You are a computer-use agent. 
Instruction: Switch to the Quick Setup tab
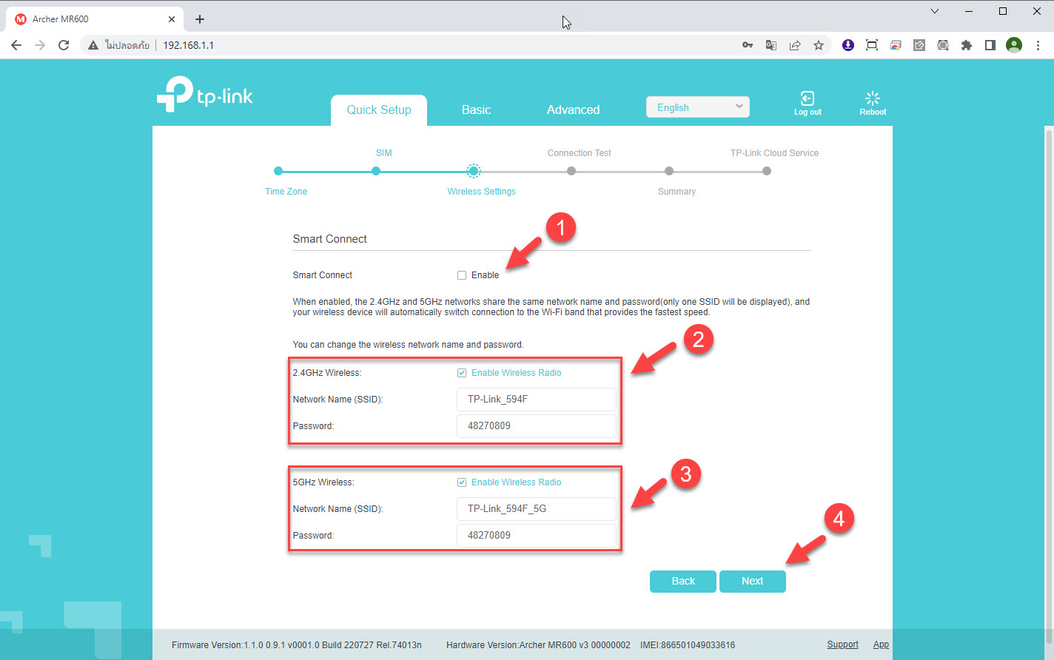tap(379, 110)
